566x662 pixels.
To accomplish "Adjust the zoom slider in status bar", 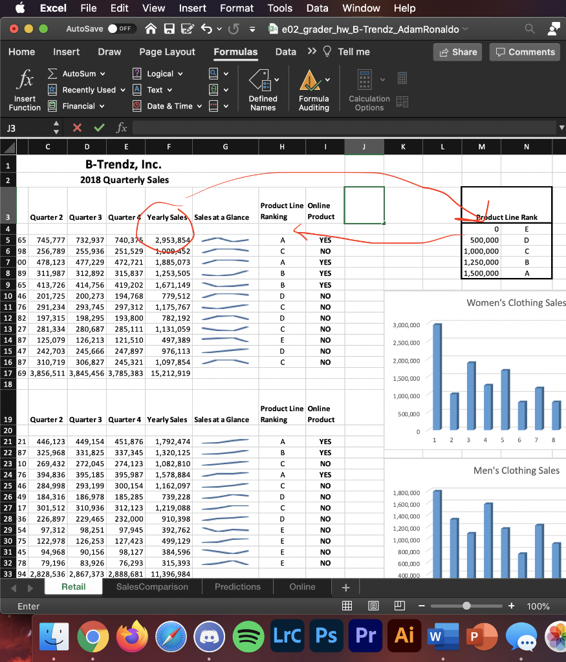I will coord(466,606).
